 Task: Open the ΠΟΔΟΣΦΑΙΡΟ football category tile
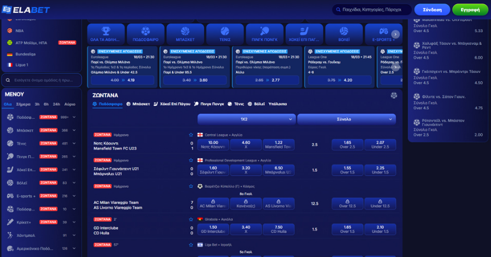tap(145, 34)
